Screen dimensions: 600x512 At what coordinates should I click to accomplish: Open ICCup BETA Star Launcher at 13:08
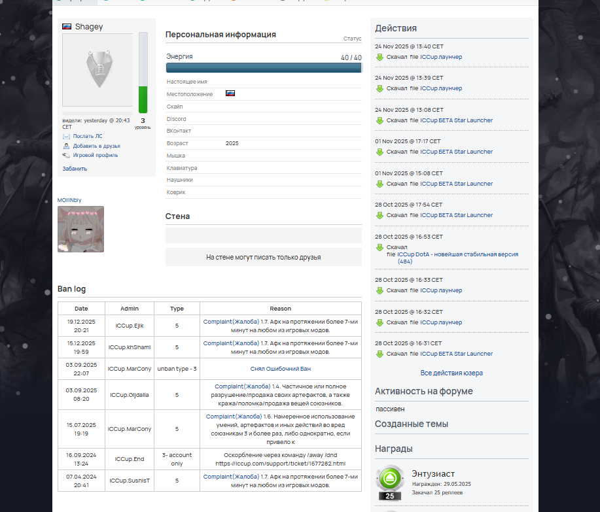(456, 120)
